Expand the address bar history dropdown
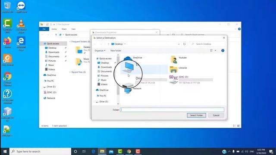Image resolution: width=276 pixels, height=155 pixels. pyautogui.click(x=179, y=44)
